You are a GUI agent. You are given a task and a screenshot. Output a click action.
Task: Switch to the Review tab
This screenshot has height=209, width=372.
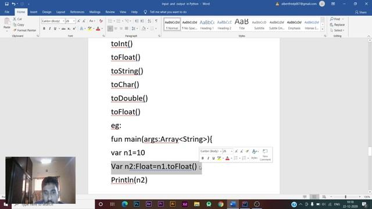click(110, 12)
